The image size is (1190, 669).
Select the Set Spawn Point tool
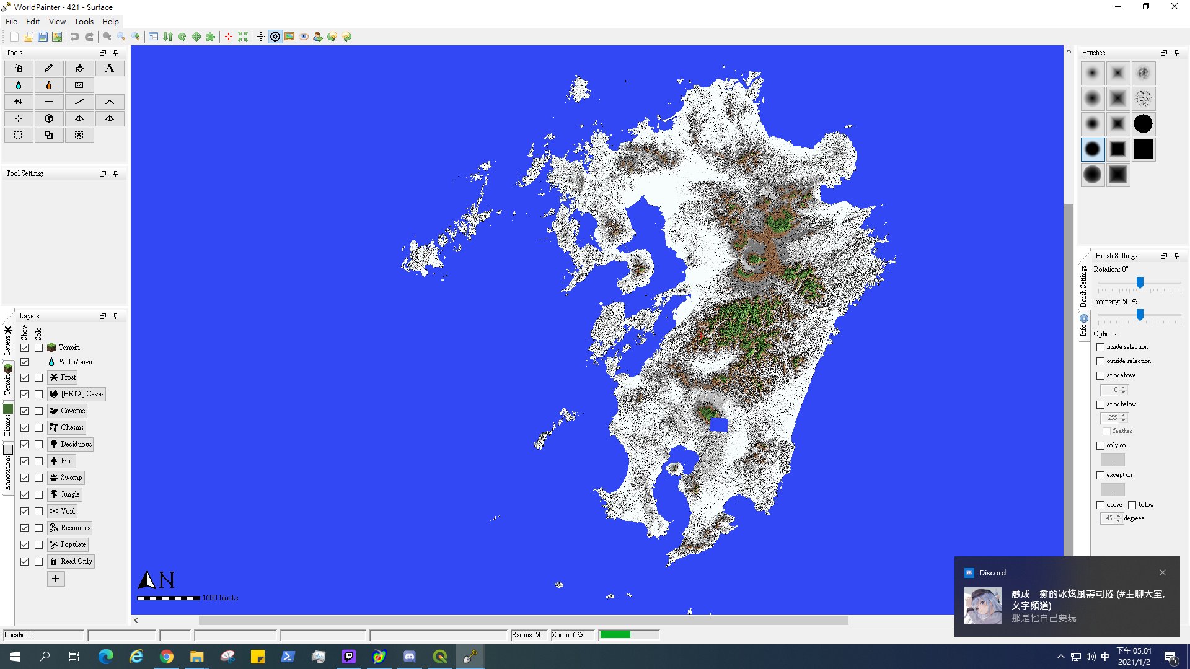pyautogui.click(x=19, y=118)
